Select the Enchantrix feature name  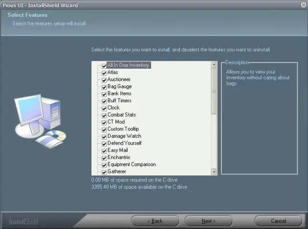point(119,157)
